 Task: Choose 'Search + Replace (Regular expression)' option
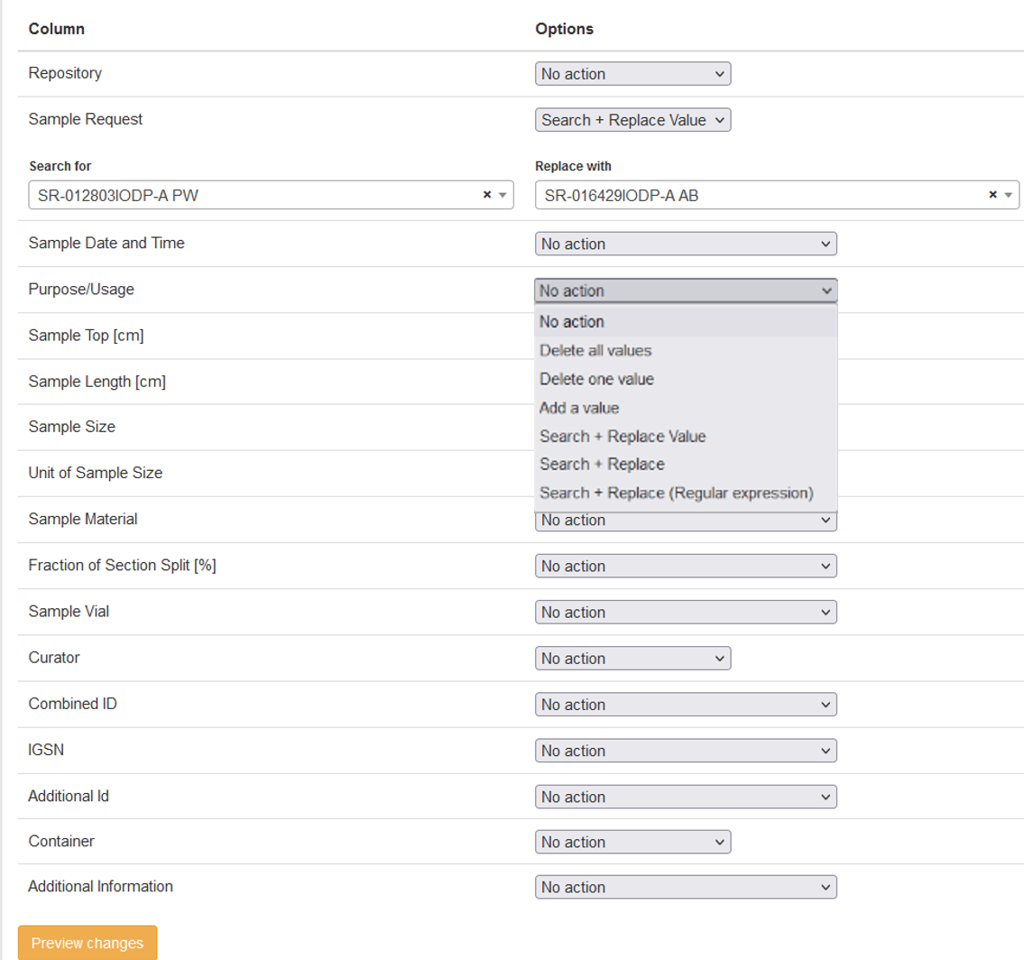click(677, 494)
